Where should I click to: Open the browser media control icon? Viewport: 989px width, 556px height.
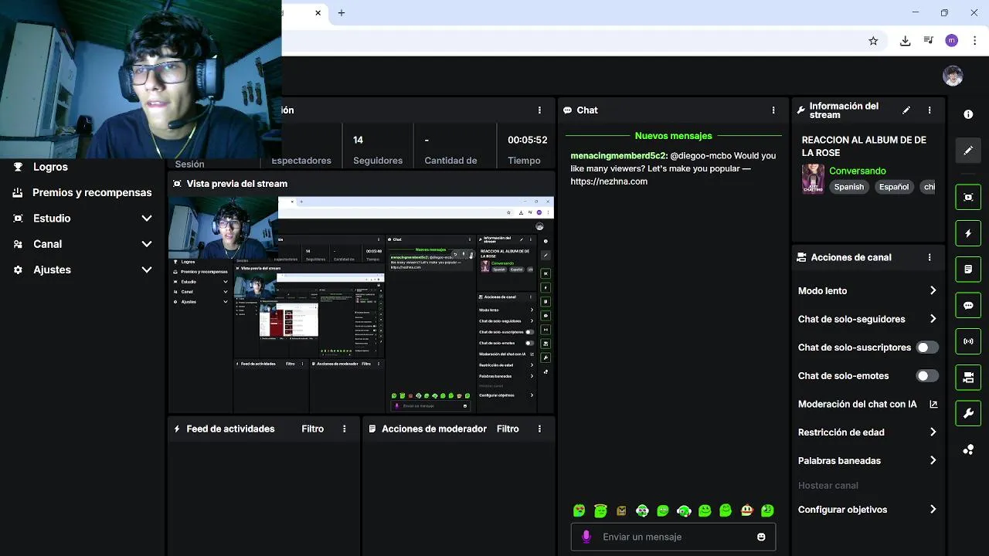(x=929, y=41)
